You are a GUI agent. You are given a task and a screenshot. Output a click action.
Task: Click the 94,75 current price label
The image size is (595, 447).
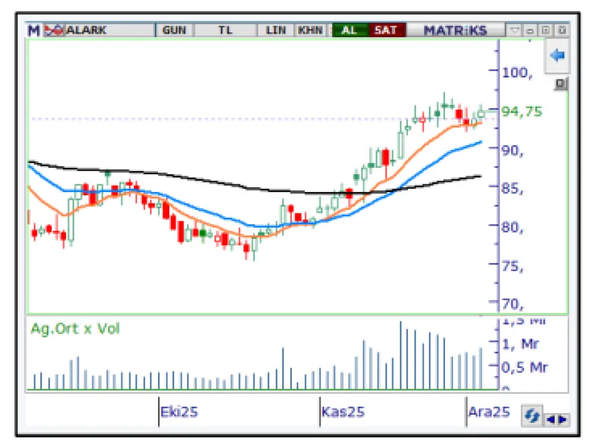[x=521, y=112]
